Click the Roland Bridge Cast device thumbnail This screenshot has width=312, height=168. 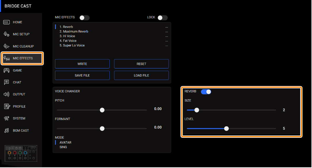click(x=21, y=154)
